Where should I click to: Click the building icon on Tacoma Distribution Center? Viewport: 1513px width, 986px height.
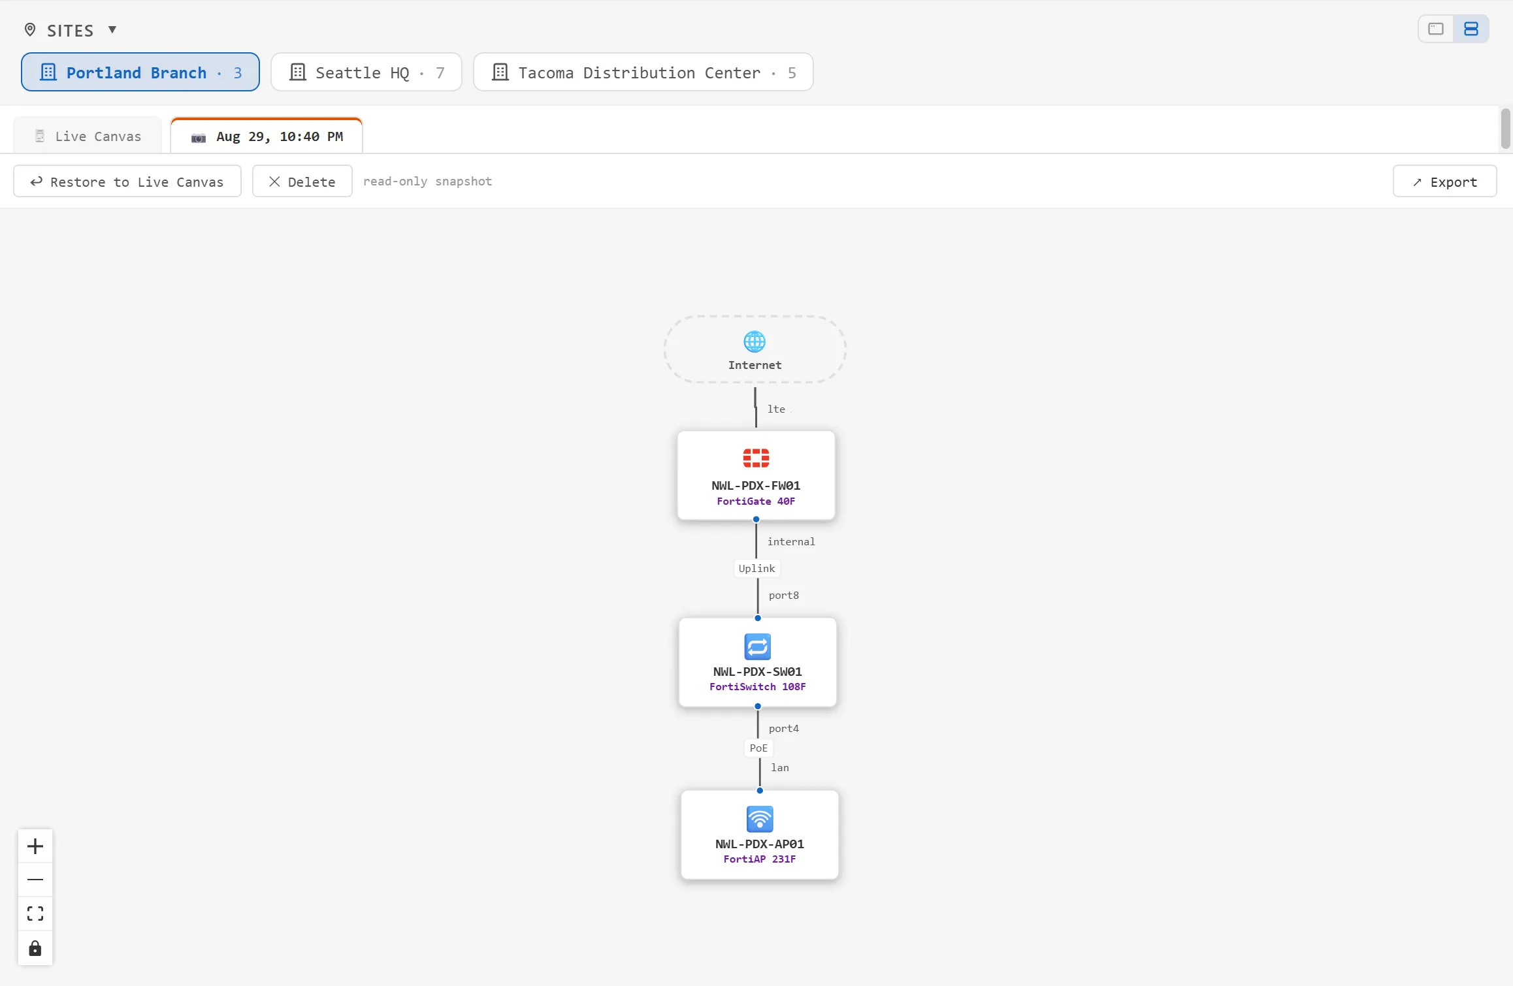coord(500,72)
